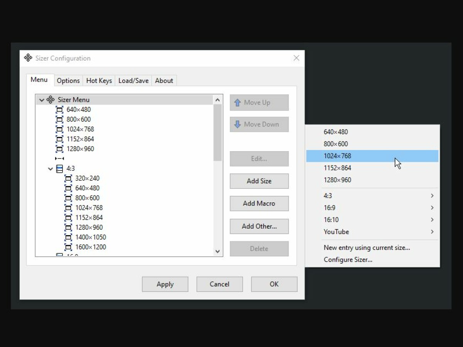Click the size icon beside 1400×1050
This screenshot has width=463, height=347.
(68, 238)
